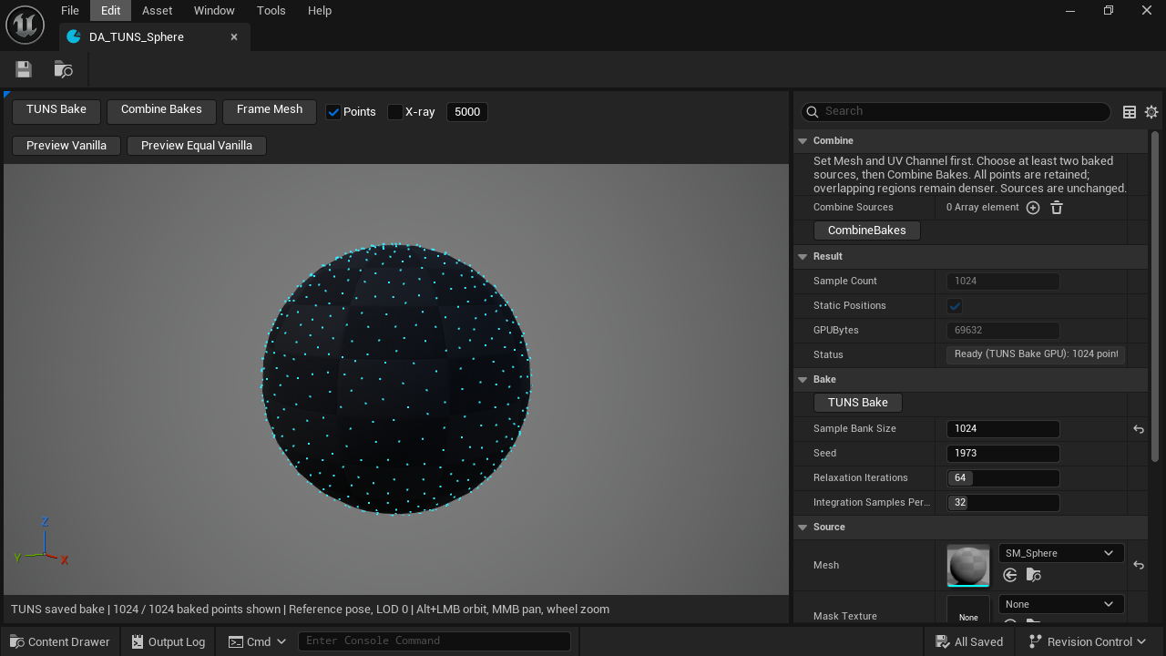
Task: Close the DA_TUNS_Sphere tab
Action: [x=234, y=37]
